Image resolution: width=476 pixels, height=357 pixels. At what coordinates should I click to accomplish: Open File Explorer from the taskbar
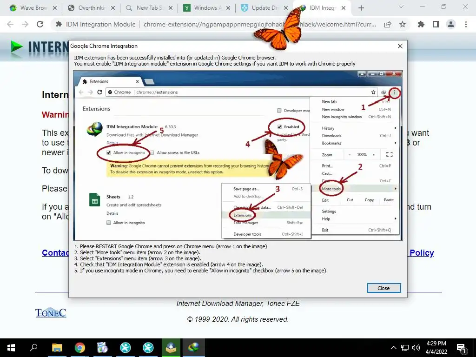(x=57, y=348)
